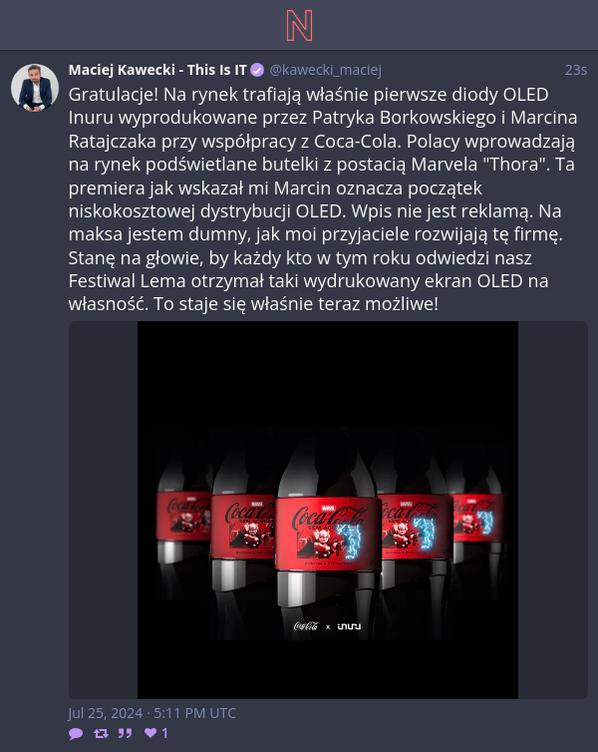The width and height of the screenshot is (598, 752).
Task: Click the Coca-Cola x inuru logo in the image
Action: click(x=327, y=626)
